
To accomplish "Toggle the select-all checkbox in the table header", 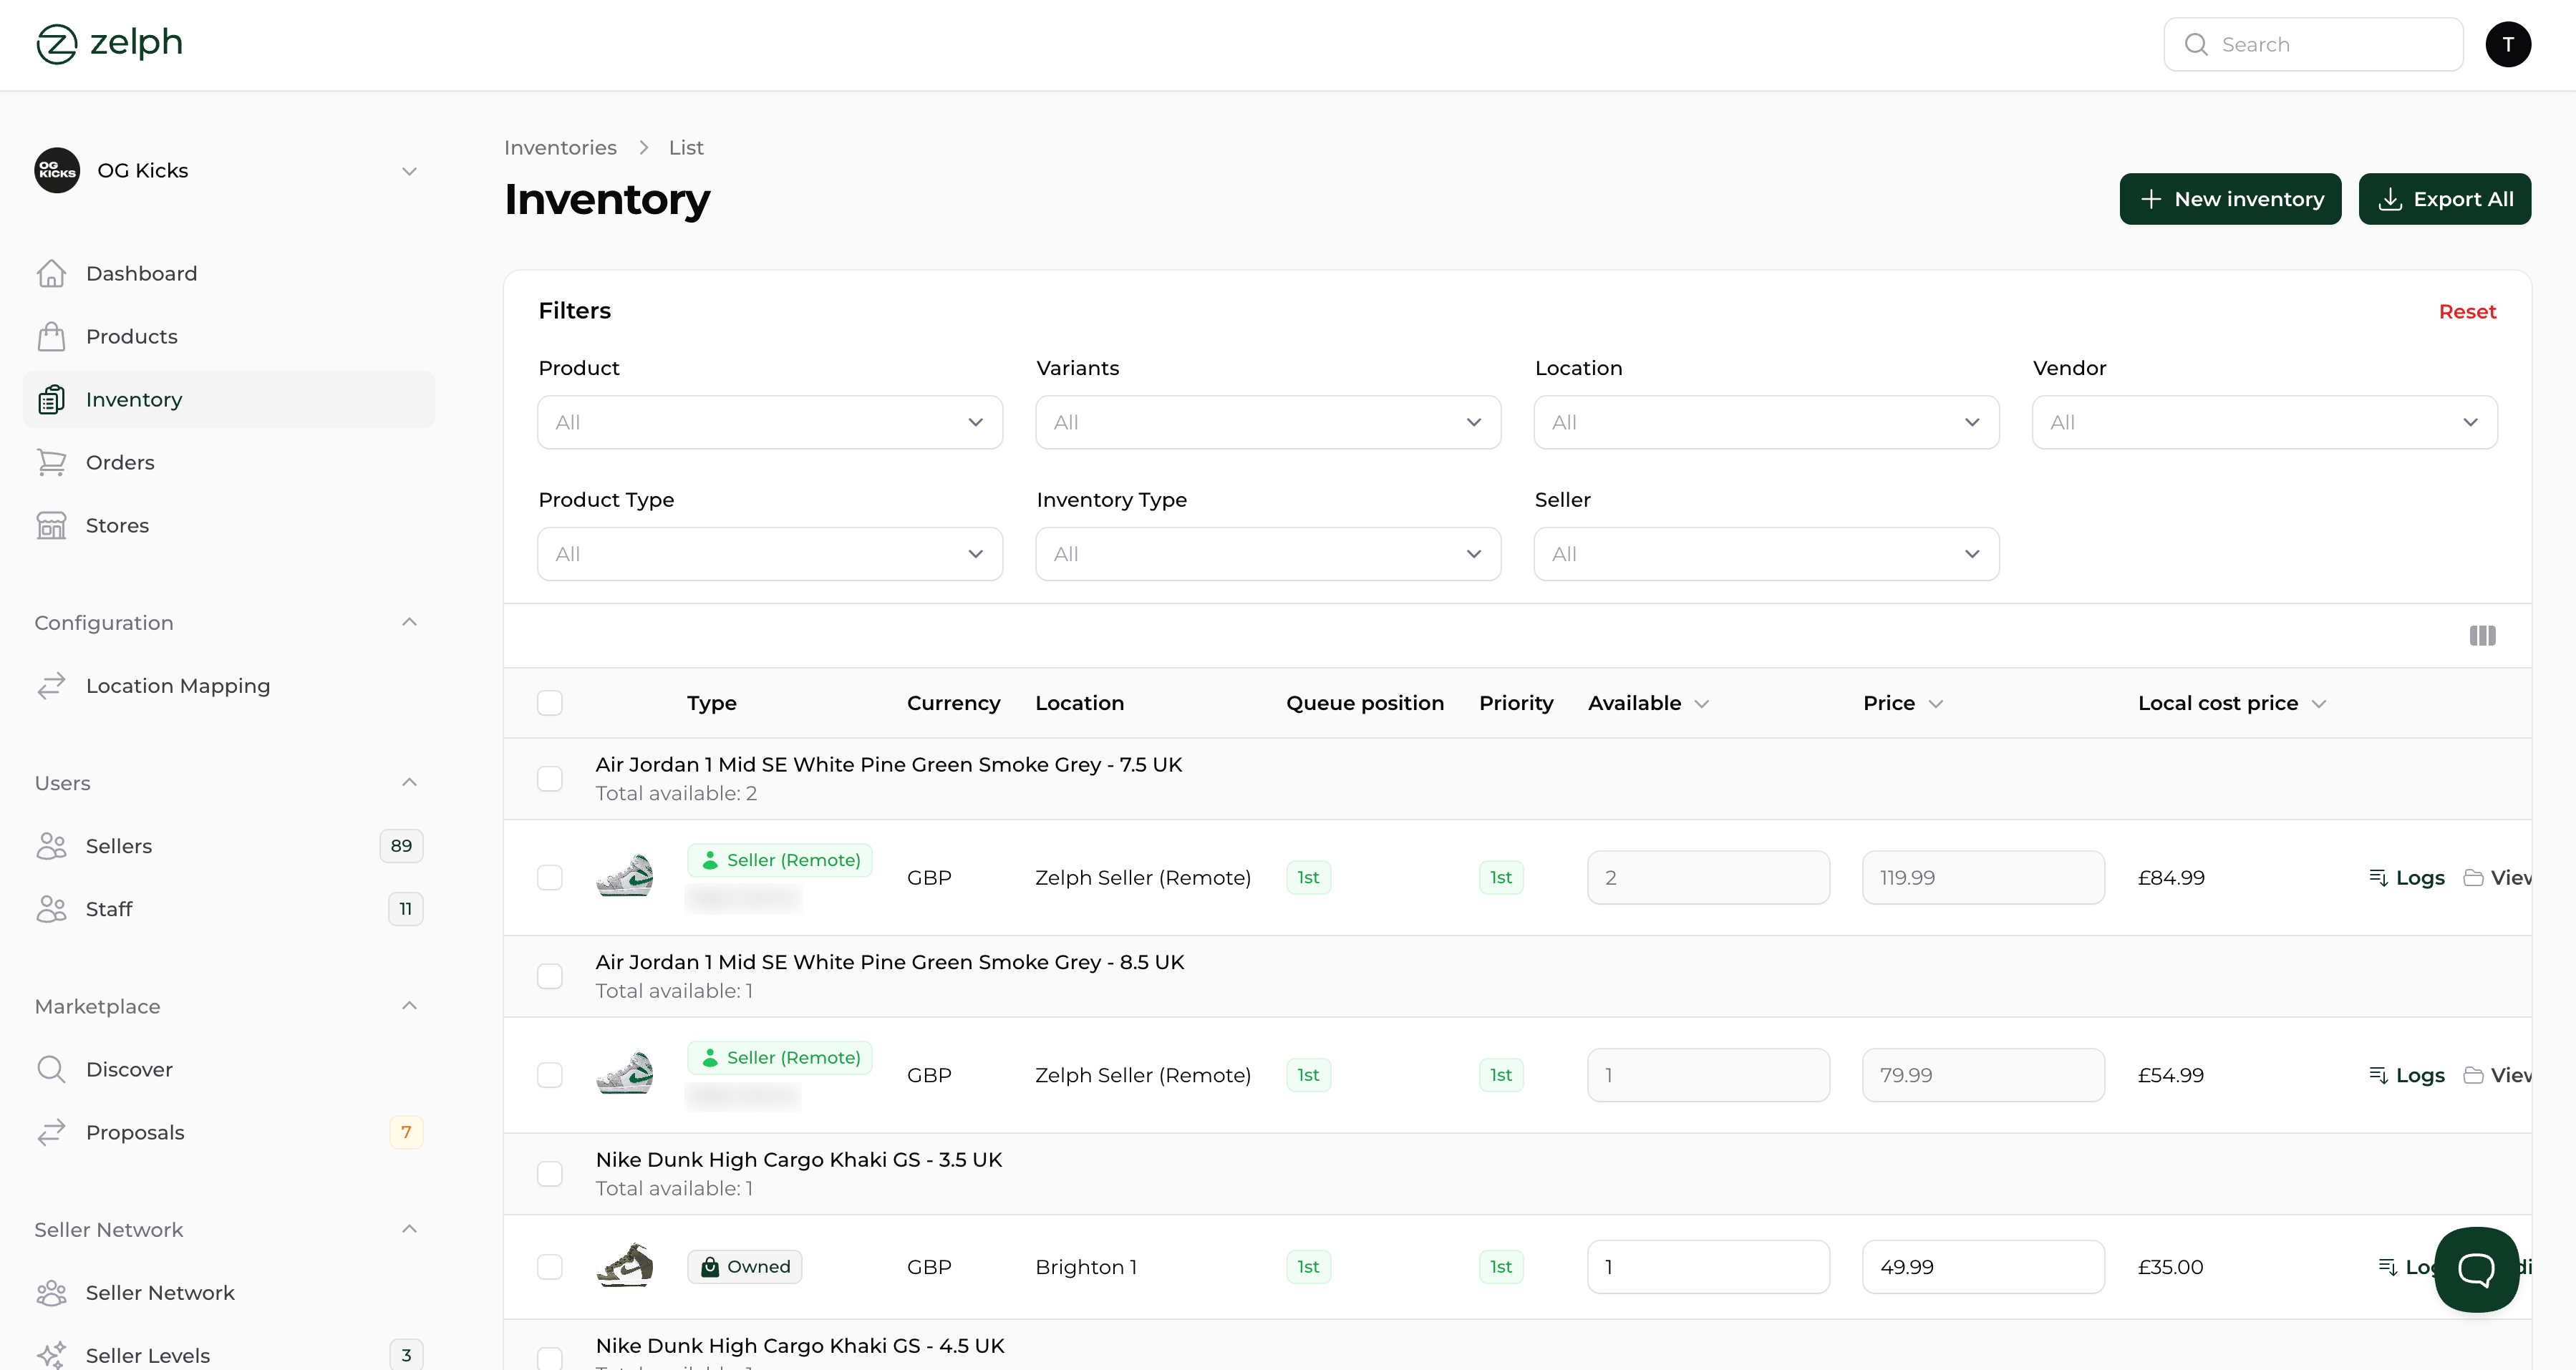I will click(550, 702).
